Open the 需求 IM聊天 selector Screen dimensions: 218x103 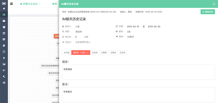coord(131,37)
